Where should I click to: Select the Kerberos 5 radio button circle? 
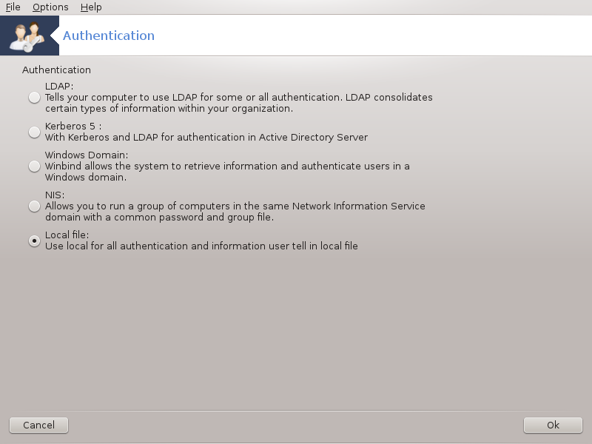34,132
